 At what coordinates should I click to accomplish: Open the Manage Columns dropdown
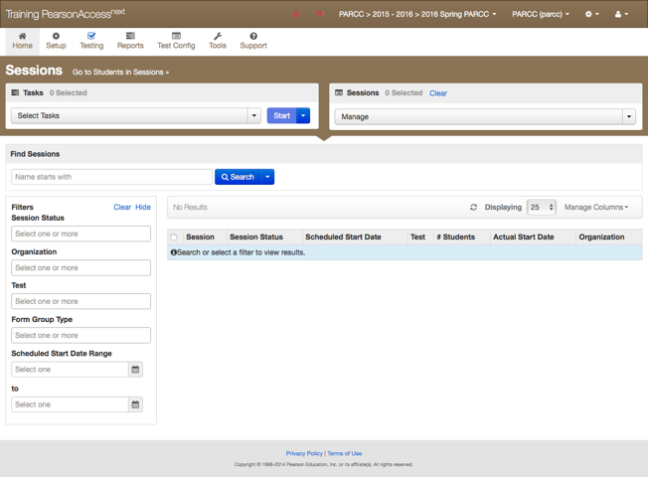(596, 208)
